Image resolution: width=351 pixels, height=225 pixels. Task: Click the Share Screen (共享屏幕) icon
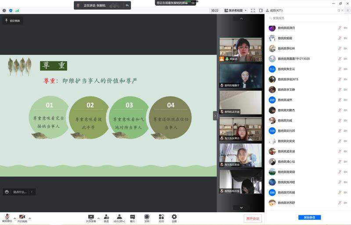coord(91,218)
